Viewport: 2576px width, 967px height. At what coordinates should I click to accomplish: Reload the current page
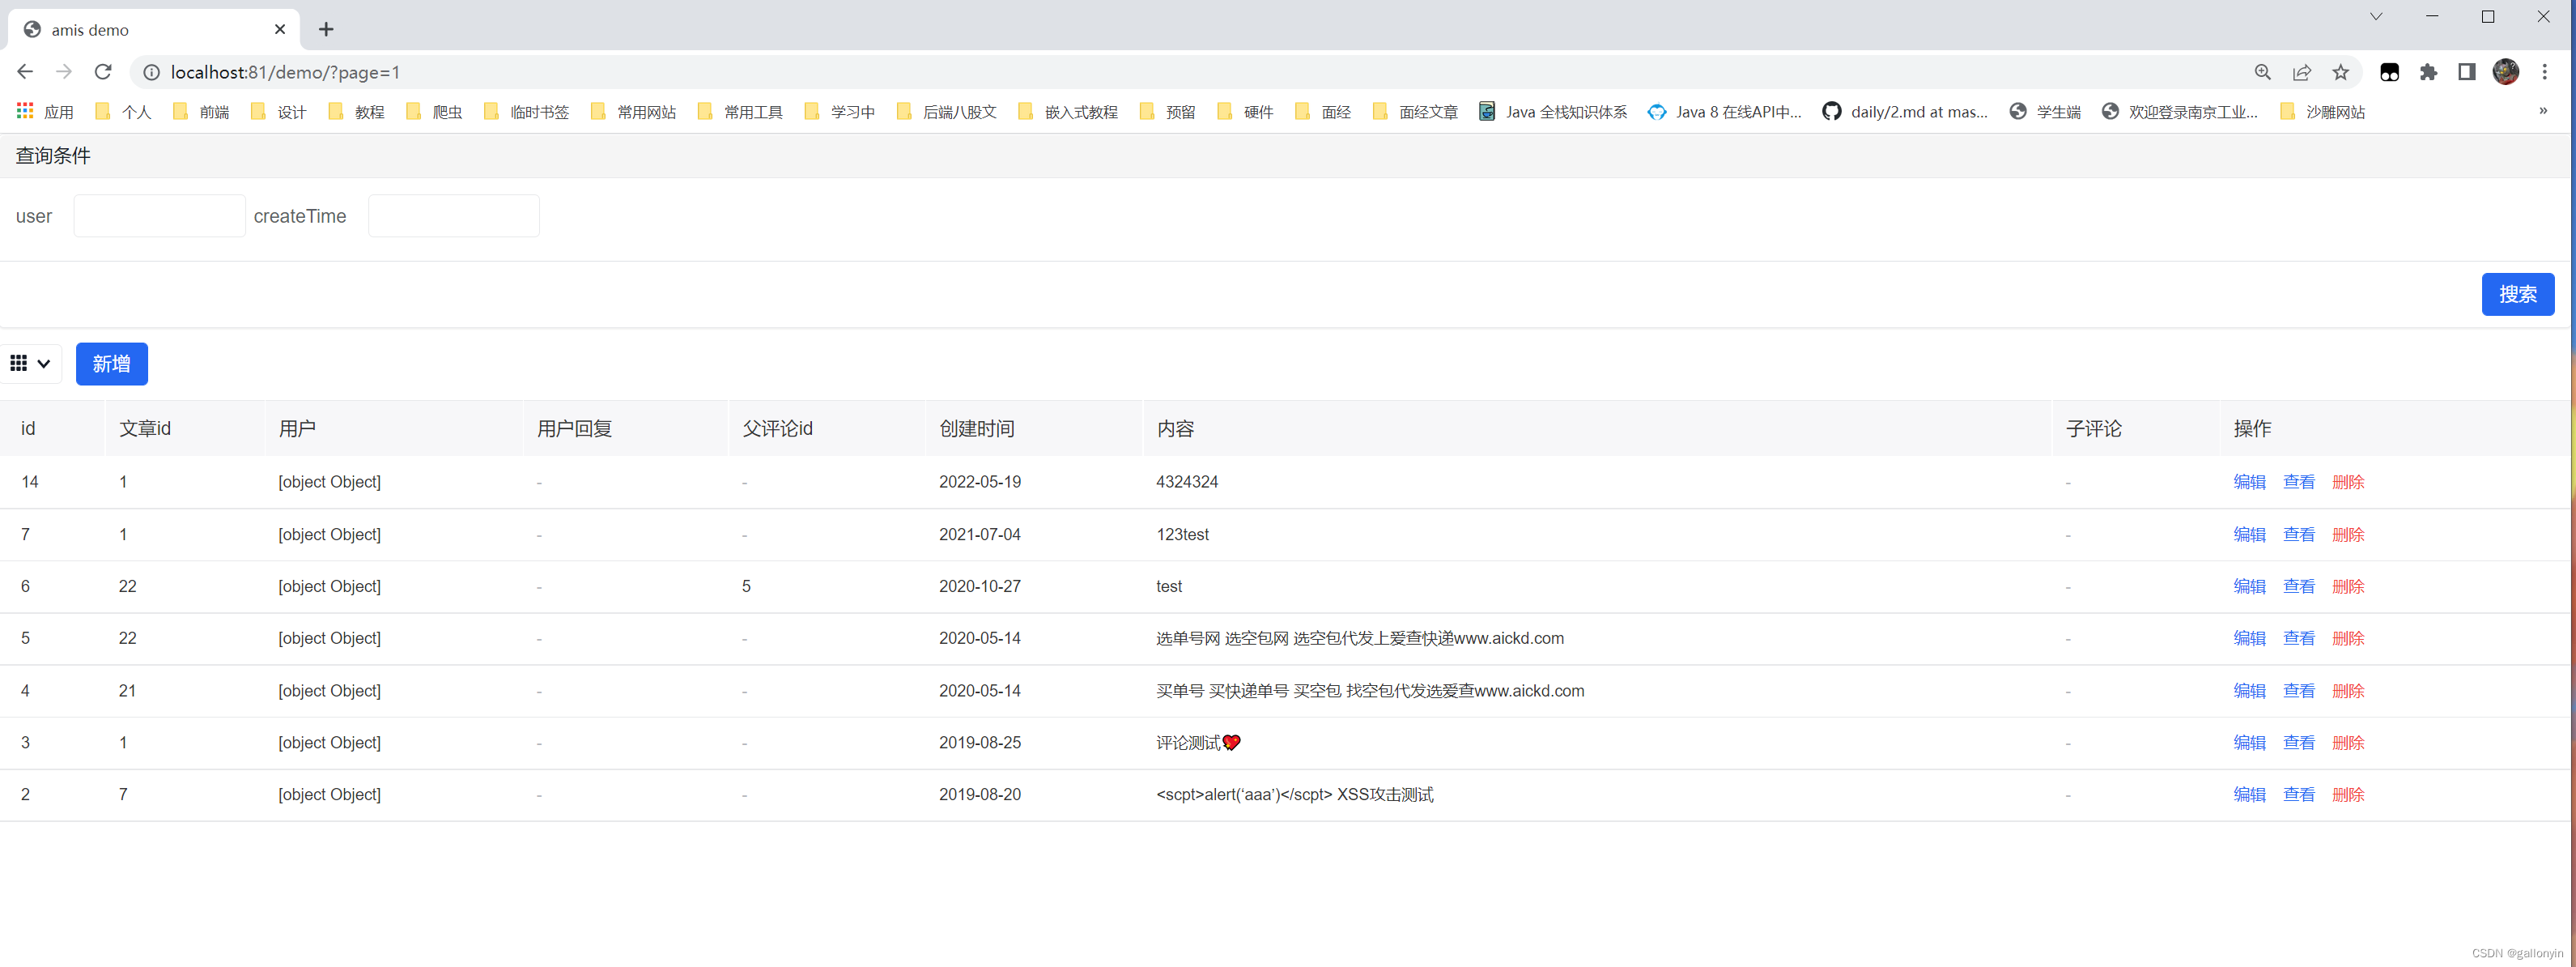pos(103,72)
